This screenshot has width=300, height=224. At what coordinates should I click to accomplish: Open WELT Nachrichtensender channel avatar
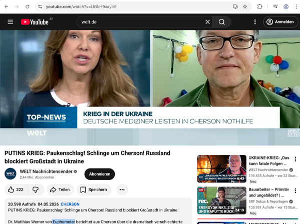click(11, 173)
